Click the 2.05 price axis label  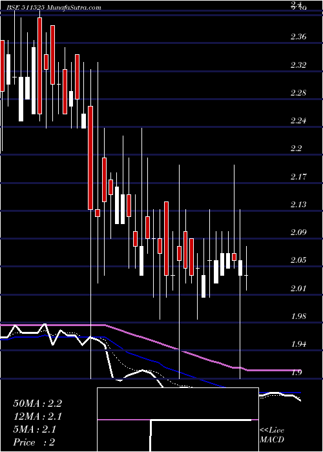(x=298, y=261)
